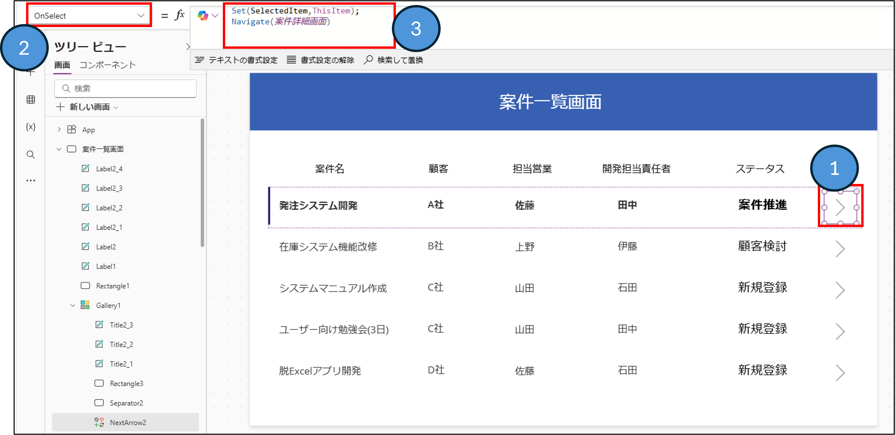Open the OnSelect property dropdown
Viewport: 895px width, 435px height.
89,16
